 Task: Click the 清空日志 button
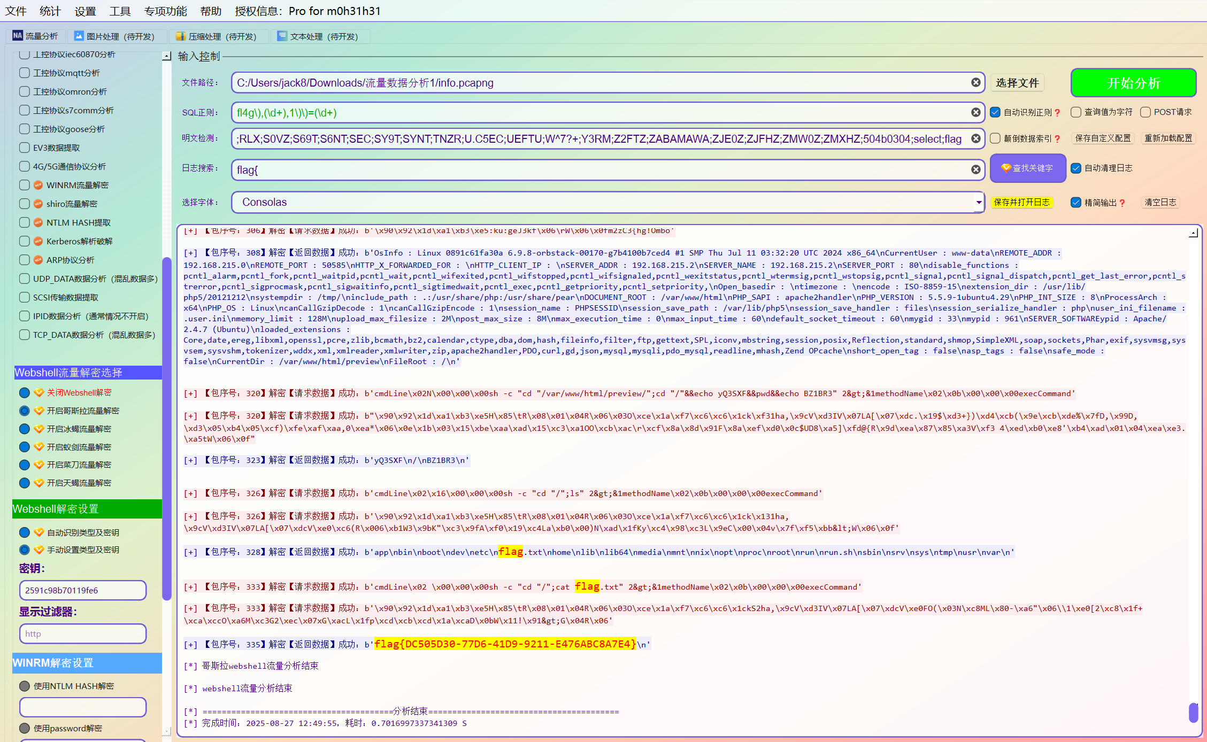(x=1160, y=202)
